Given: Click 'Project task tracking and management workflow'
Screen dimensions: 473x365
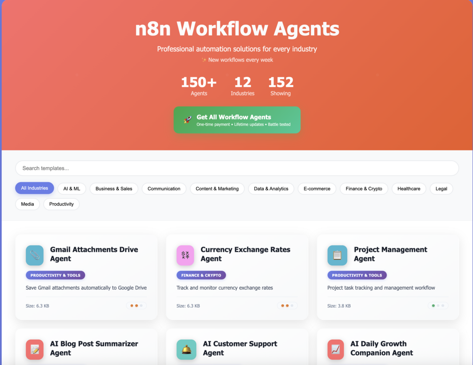Looking at the screenshot, I should pos(381,288).
